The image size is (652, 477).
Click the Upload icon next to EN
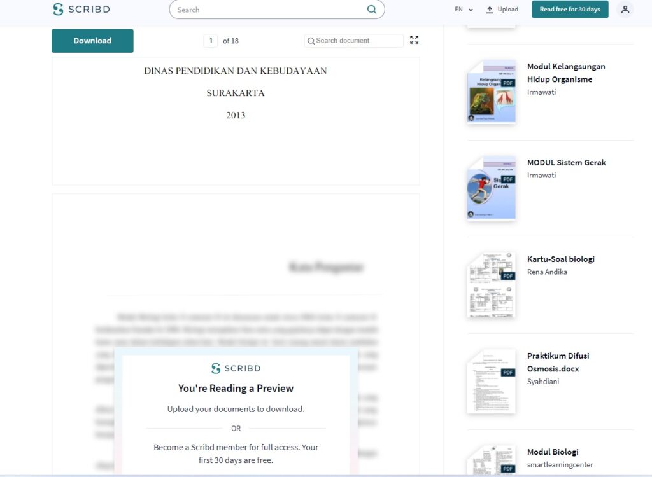(x=488, y=9)
